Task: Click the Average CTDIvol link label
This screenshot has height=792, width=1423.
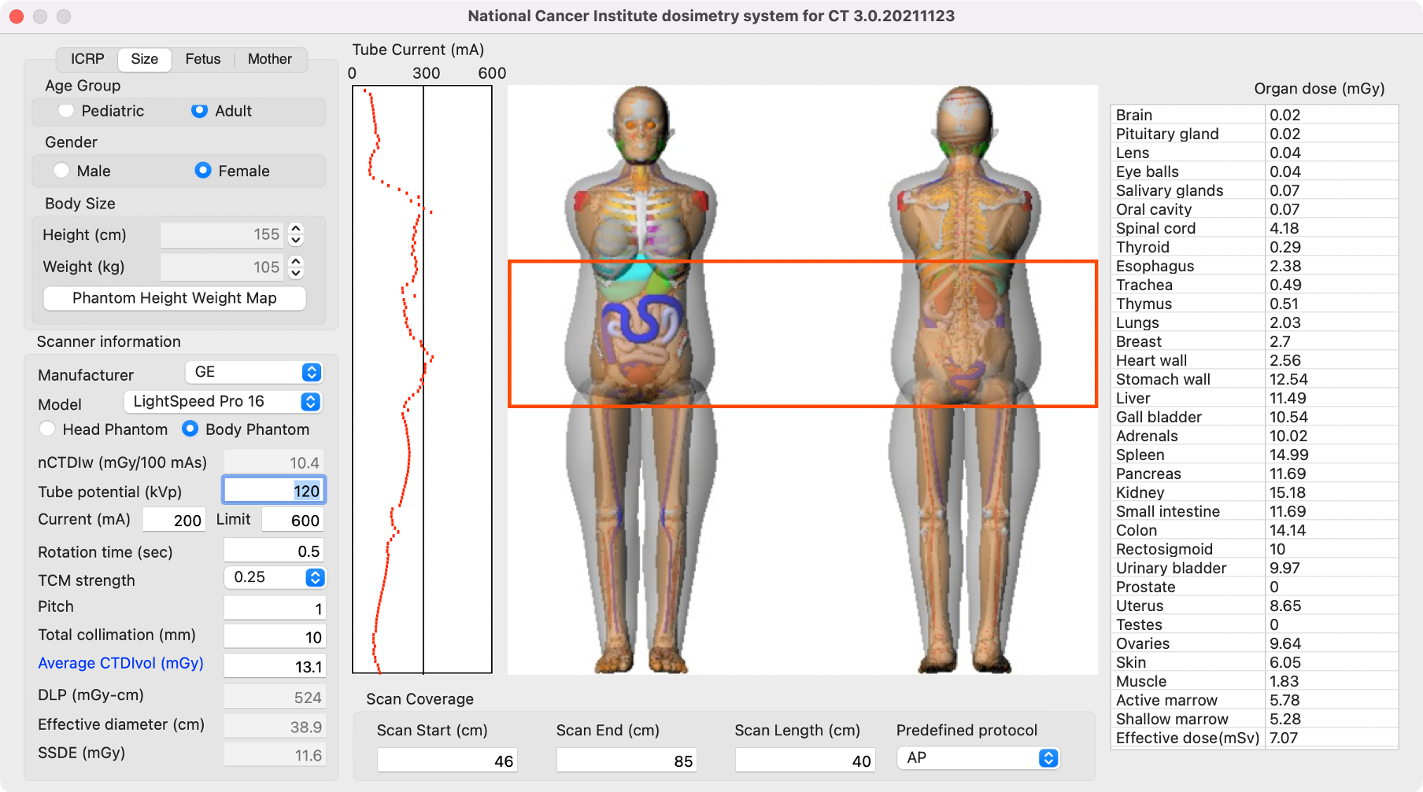Action: click(x=120, y=663)
